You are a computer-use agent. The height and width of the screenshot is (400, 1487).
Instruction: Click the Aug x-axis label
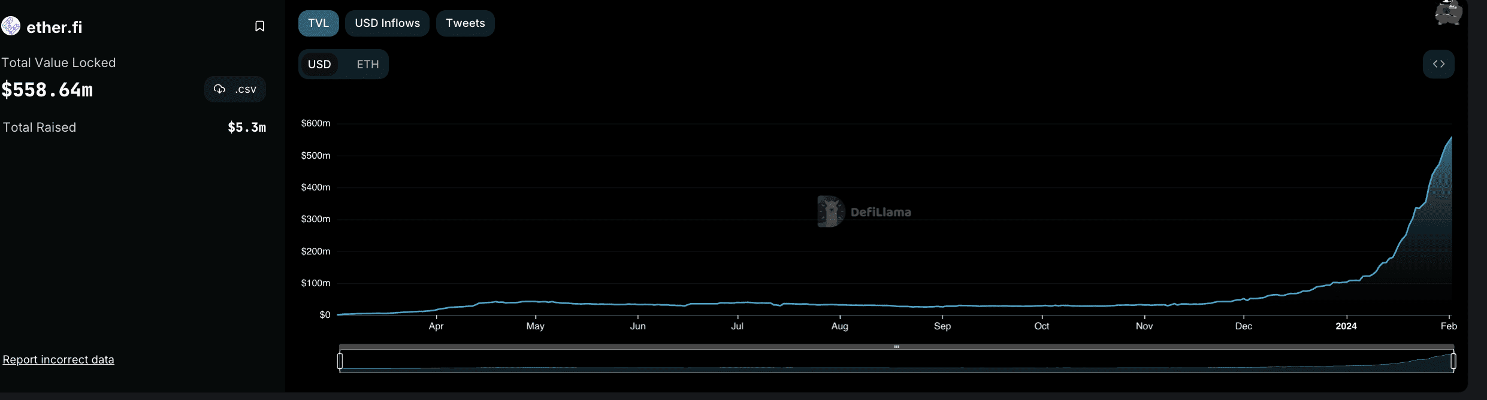point(840,326)
